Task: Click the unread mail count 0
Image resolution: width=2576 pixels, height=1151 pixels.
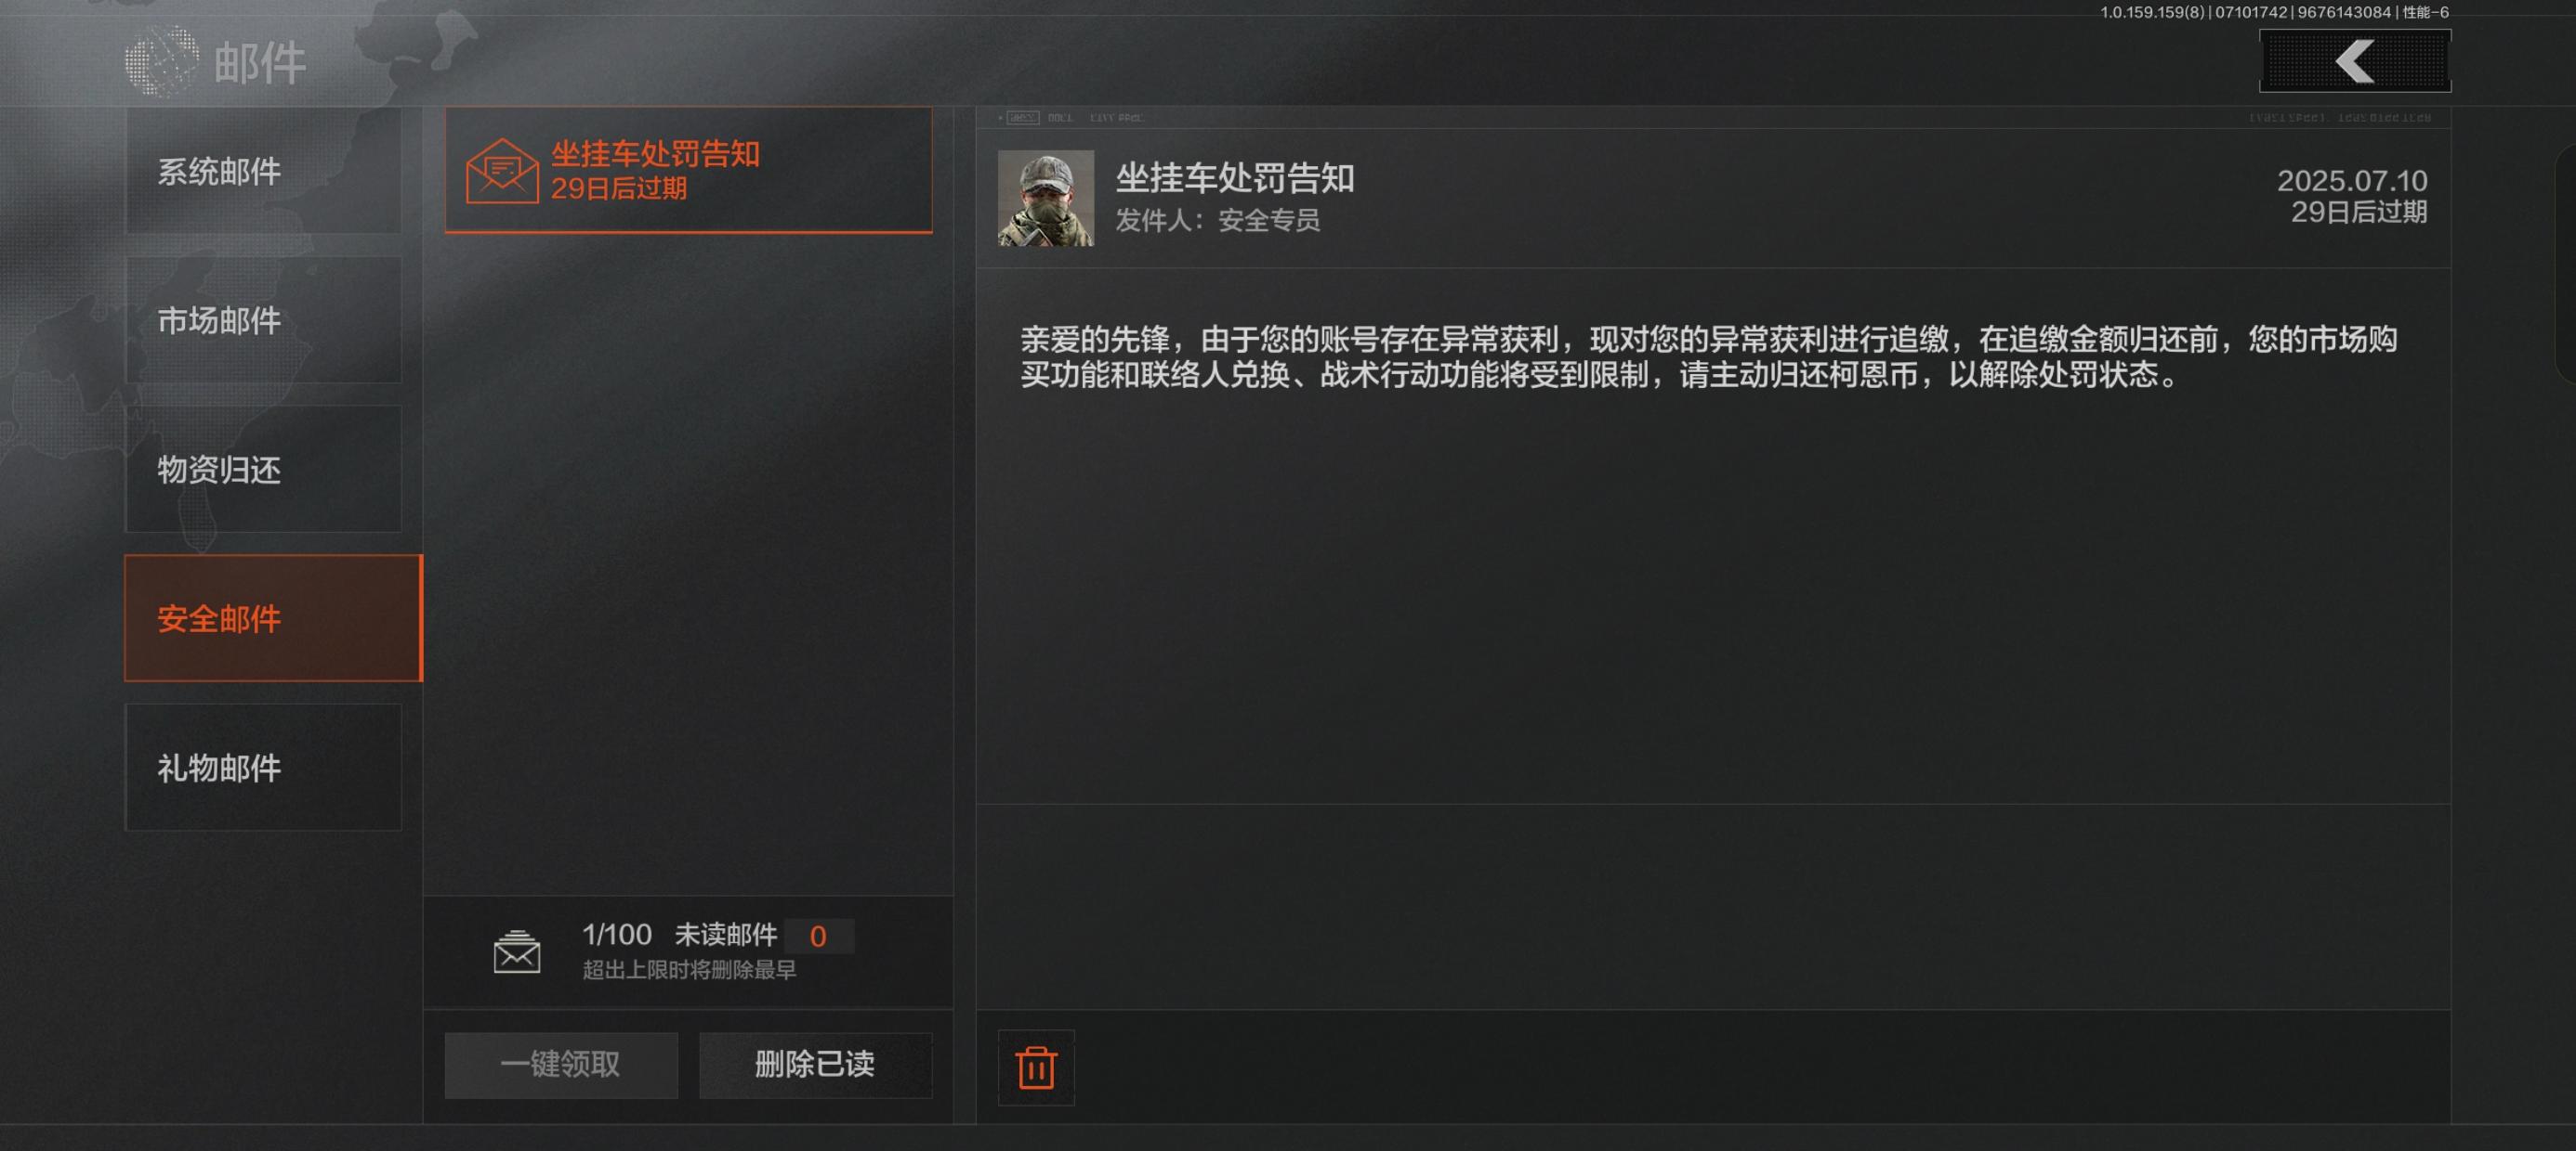Action: [x=818, y=937]
